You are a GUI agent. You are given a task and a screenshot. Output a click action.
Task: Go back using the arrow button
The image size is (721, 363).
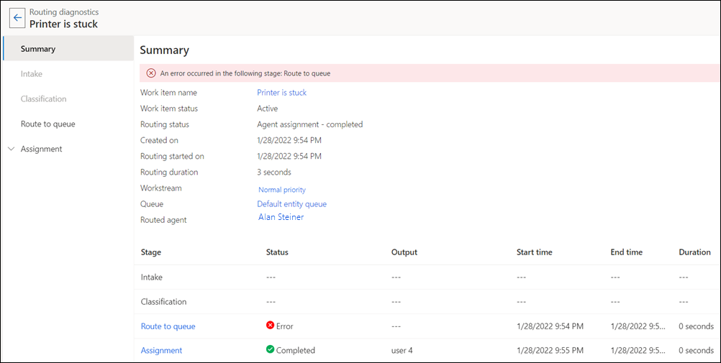pos(17,18)
